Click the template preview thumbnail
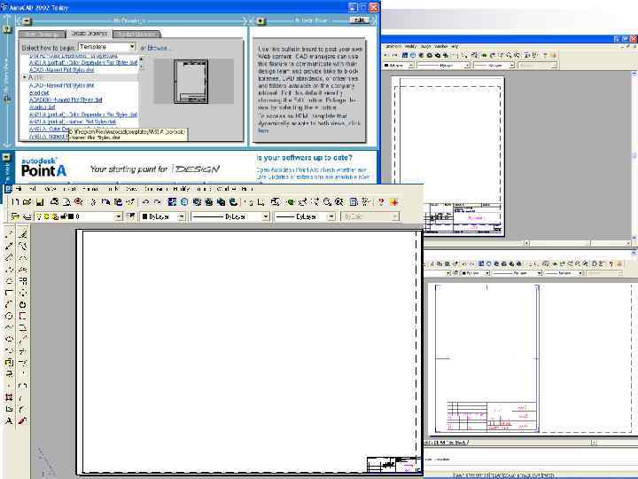The width and height of the screenshot is (638, 479). pos(191,81)
